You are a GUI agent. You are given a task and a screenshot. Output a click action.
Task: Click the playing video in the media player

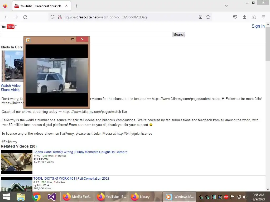(x=57, y=75)
